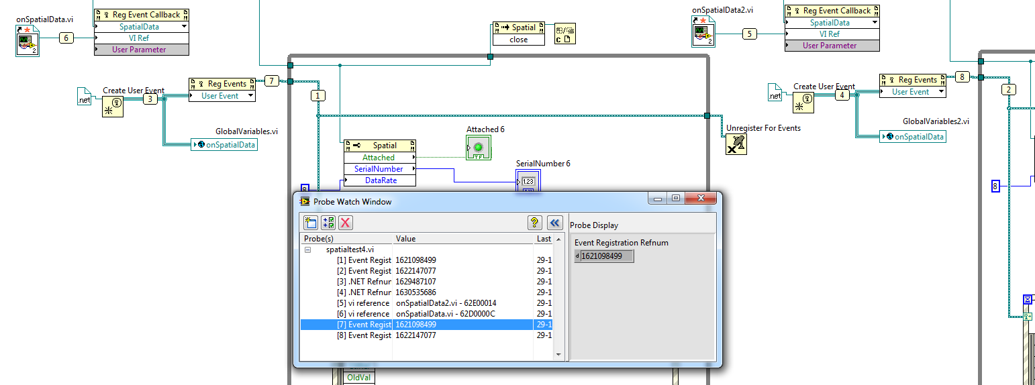The height and width of the screenshot is (385, 1035).
Task: Collapse the Probe Display pane with double-arrow button
Action: (x=556, y=223)
